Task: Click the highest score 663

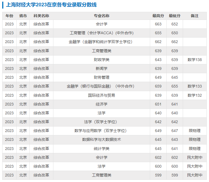Action: (x=158, y=24)
